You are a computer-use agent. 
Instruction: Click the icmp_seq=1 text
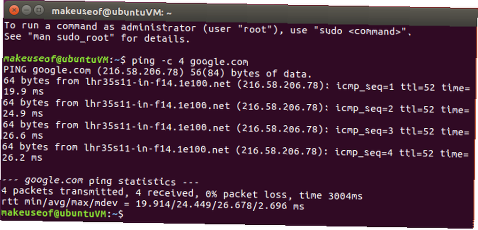[x=365, y=88]
